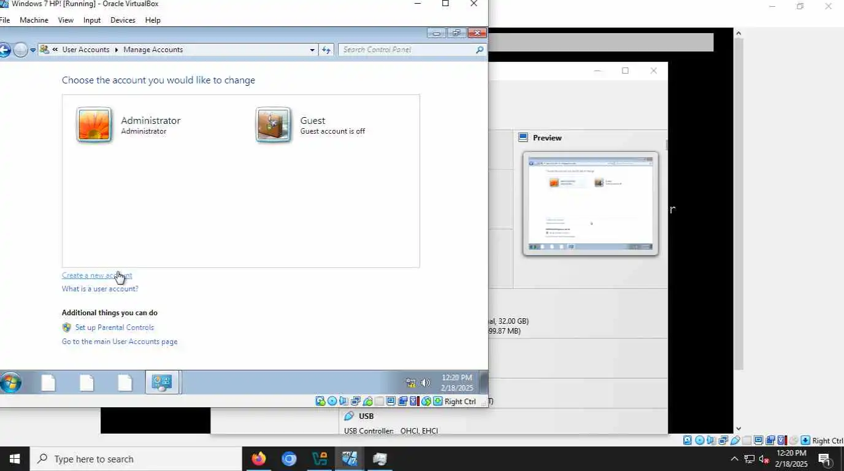The height and width of the screenshot is (471, 844).
Task: Open the Machine menu in VirtualBox
Action: [x=34, y=20]
